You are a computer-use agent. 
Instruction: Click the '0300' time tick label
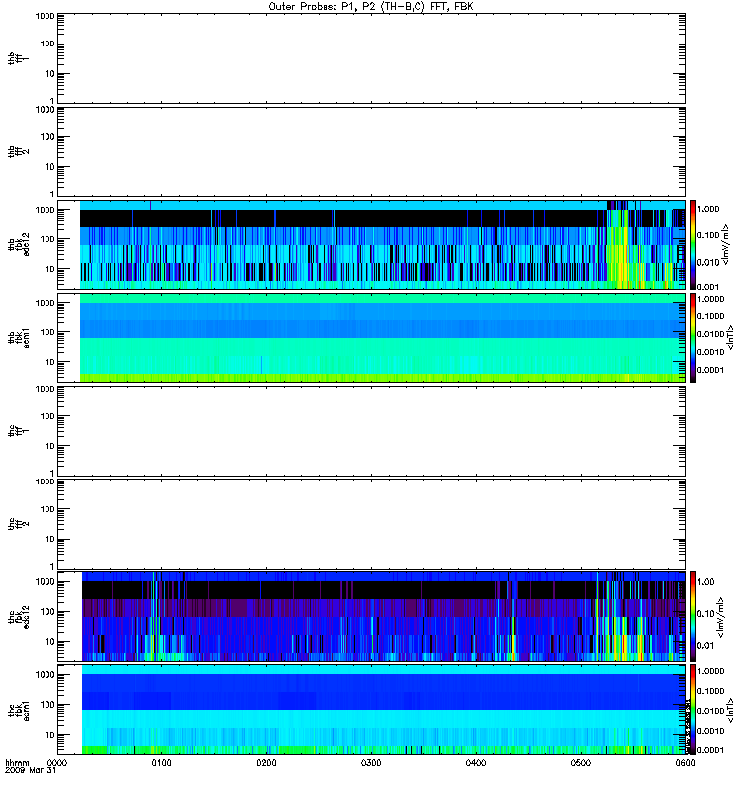click(371, 763)
